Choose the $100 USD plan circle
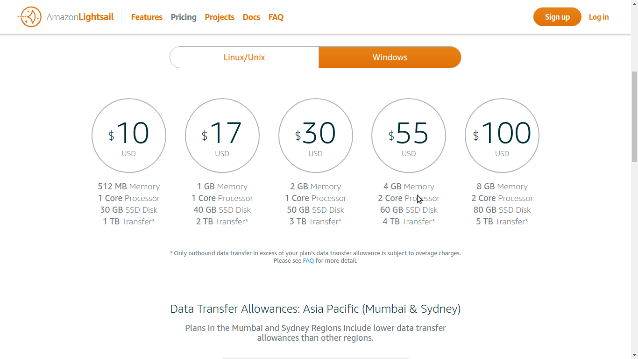The width and height of the screenshot is (638, 359). click(502, 136)
